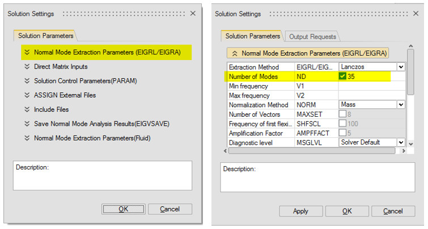428x229 pixels.
Task: Expand Save Normal Mode Analysis Results chevron
Action: [x=26, y=124]
